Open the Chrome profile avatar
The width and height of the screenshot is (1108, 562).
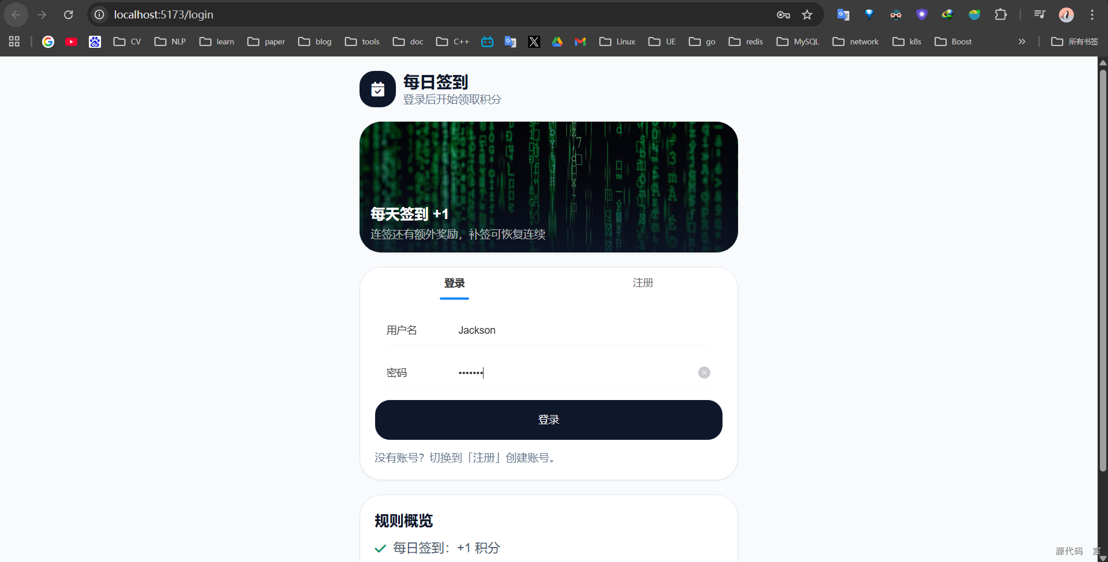click(1066, 14)
